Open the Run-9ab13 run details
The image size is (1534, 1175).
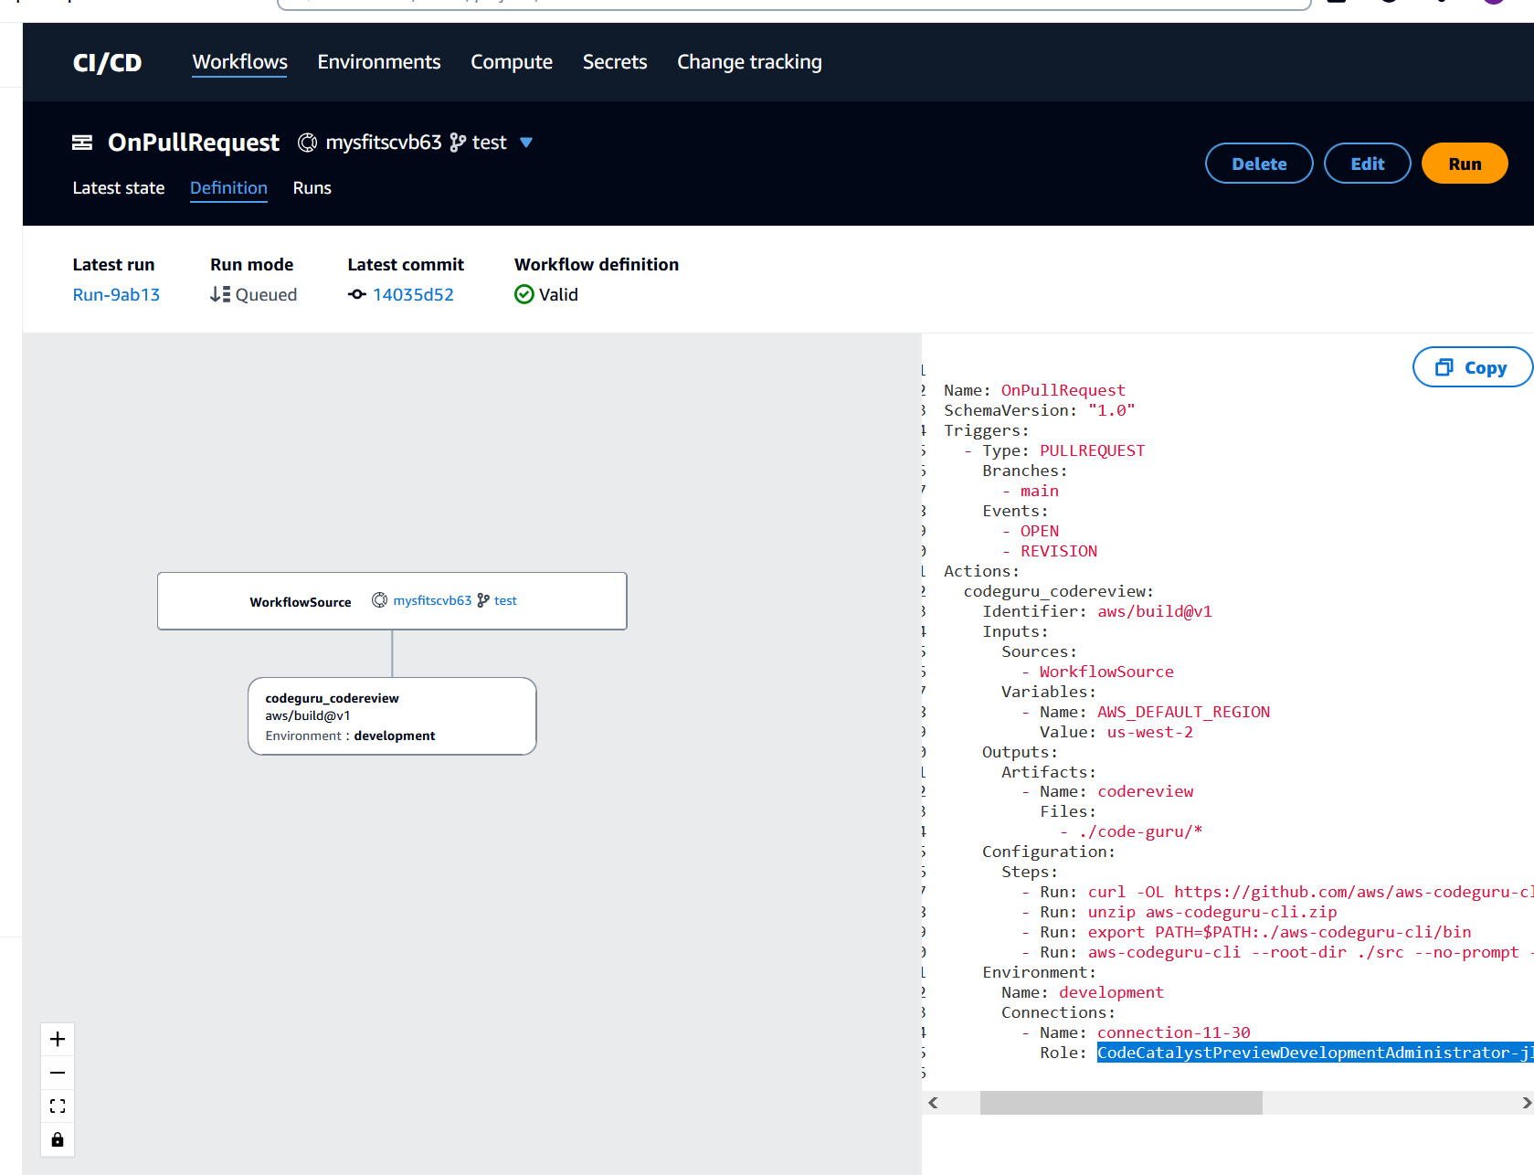(x=116, y=294)
